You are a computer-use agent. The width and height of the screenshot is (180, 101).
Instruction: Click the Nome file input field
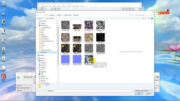click(94, 91)
